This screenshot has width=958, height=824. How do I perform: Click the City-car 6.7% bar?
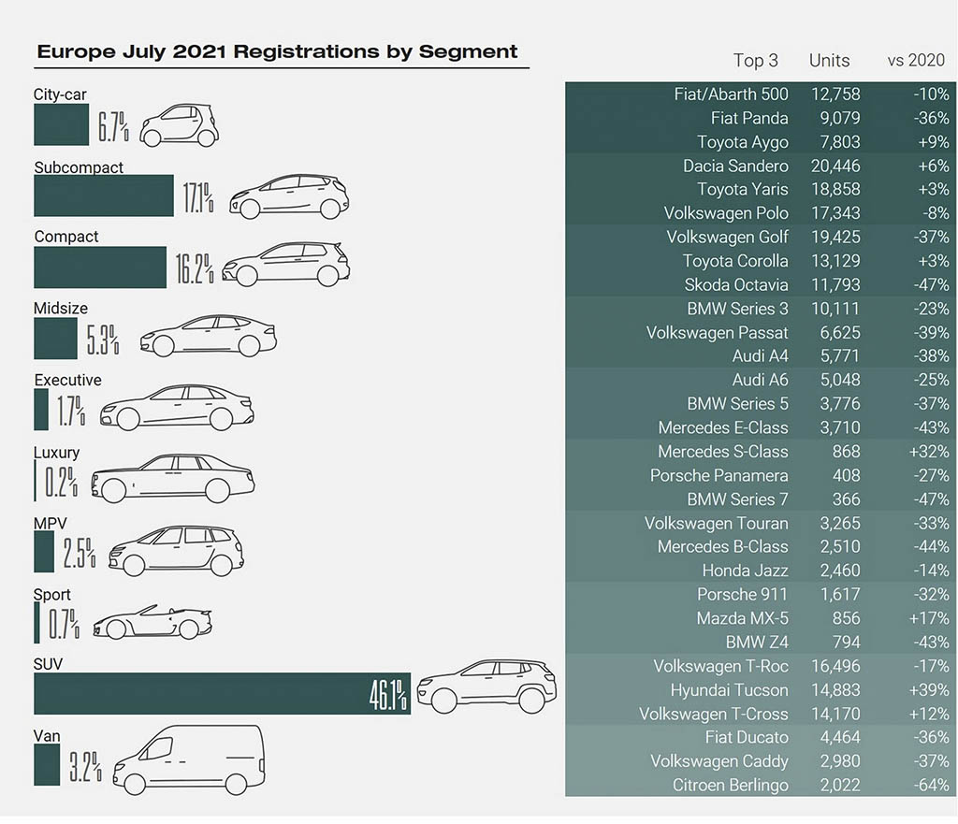(61, 124)
